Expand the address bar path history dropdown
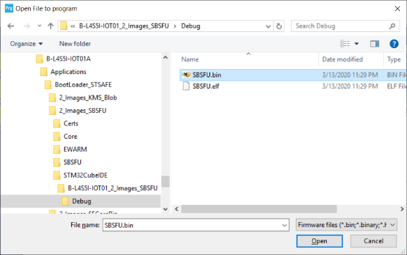Viewport: 407px width, 255px height. tap(268, 26)
